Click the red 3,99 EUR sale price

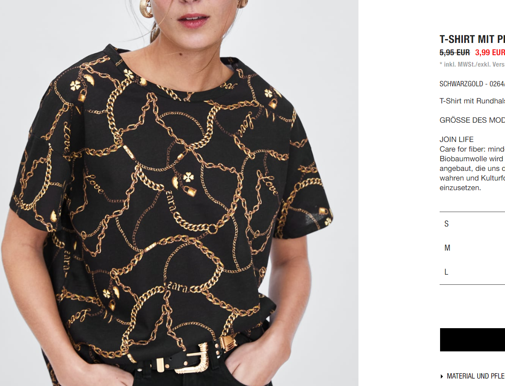(490, 53)
